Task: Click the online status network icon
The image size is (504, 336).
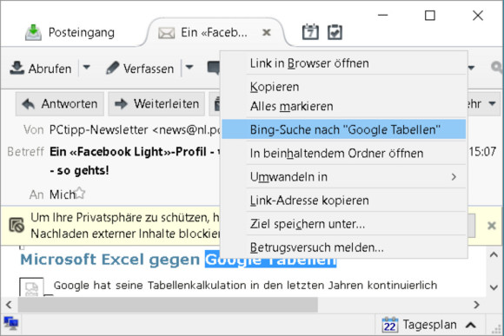Action: pos(11,323)
